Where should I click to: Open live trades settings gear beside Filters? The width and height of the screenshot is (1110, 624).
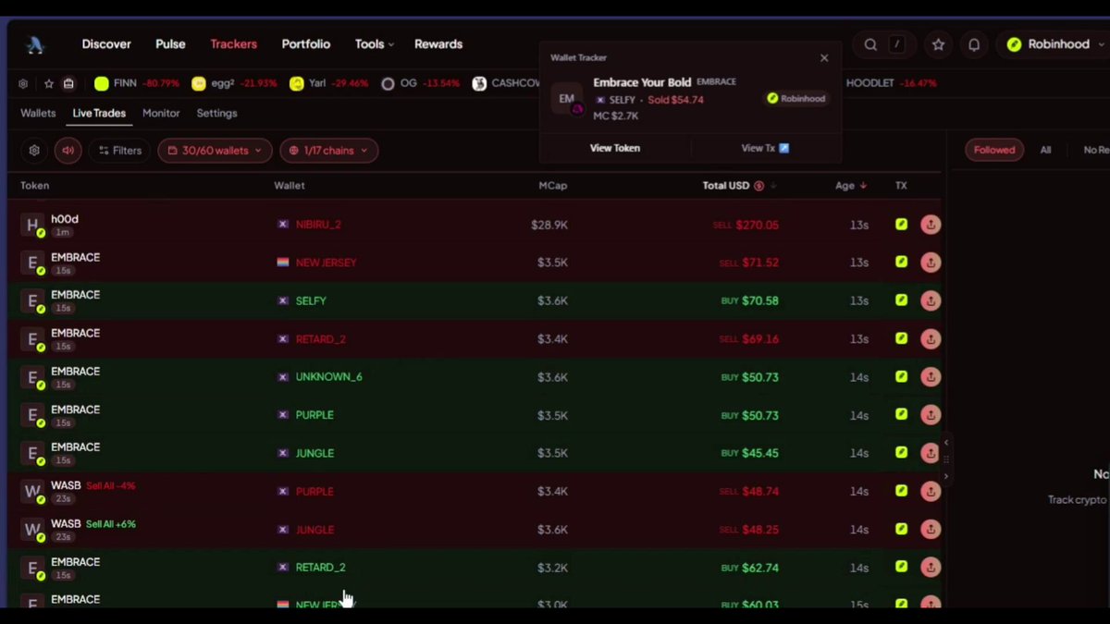click(34, 151)
